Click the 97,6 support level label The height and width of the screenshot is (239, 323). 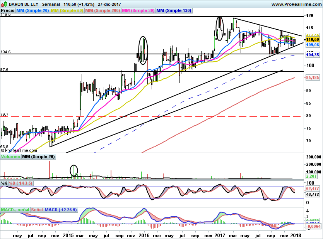pyautogui.click(x=4, y=70)
